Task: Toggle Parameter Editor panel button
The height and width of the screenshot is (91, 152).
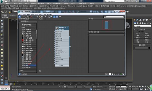Action: [x=57, y=17]
